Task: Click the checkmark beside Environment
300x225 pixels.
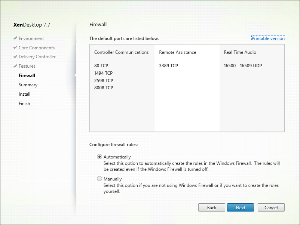Action: click(x=15, y=38)
